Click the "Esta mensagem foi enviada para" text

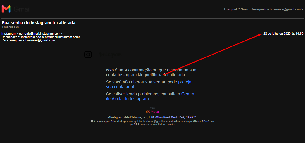pyautogui.click(x=110, y=122)
